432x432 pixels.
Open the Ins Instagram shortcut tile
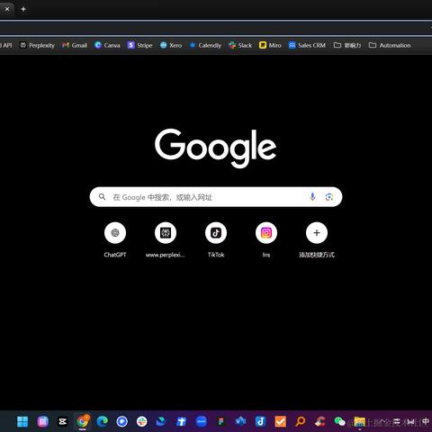point(266,240)
